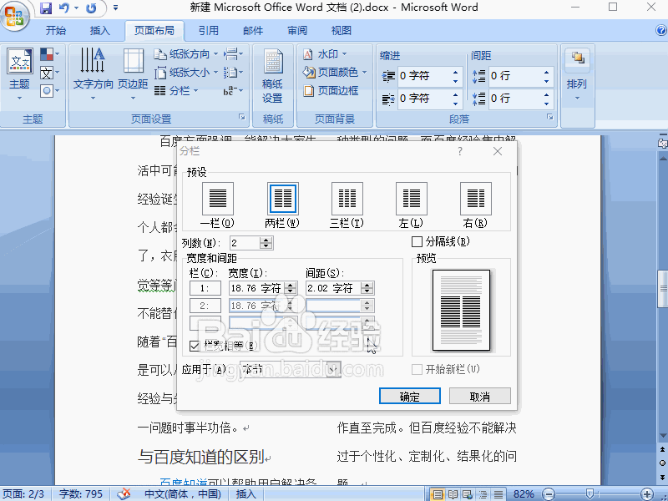Image resolution: width=668 pixels, height=501 pixels.
Task: Adjust column 1 spacing spinner
Action: (367, 288)
